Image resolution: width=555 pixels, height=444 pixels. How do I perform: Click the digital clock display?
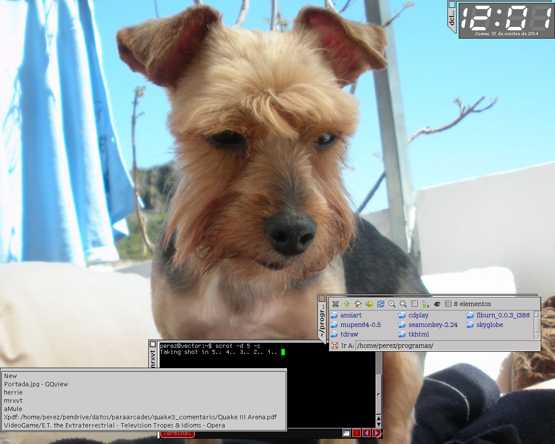[506, 18]
